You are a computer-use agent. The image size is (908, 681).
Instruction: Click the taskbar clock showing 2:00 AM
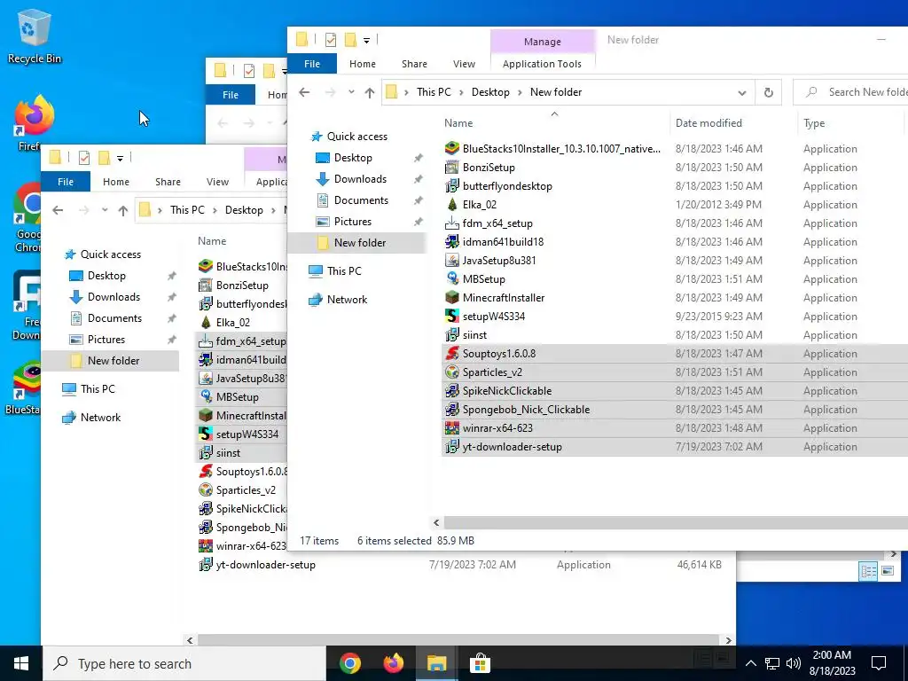coord(832,663)
